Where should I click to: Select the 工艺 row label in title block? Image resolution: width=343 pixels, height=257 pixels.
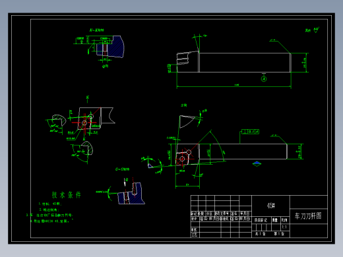(194, 235)
